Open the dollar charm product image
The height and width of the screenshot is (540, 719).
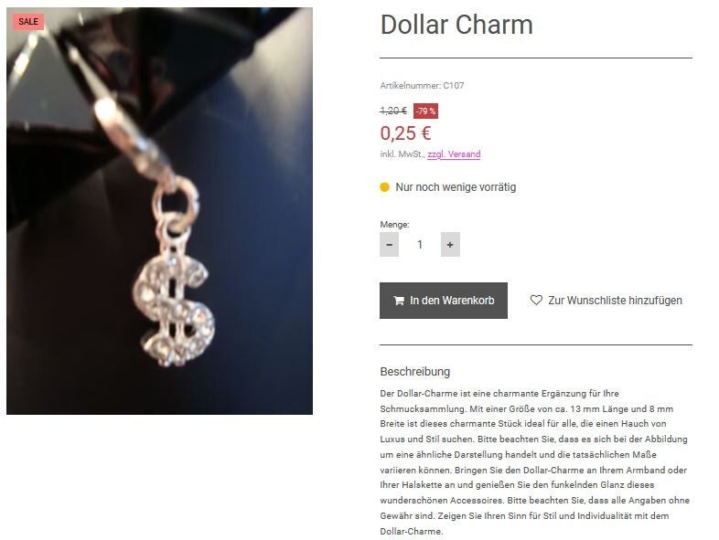[x=159, y=211]
